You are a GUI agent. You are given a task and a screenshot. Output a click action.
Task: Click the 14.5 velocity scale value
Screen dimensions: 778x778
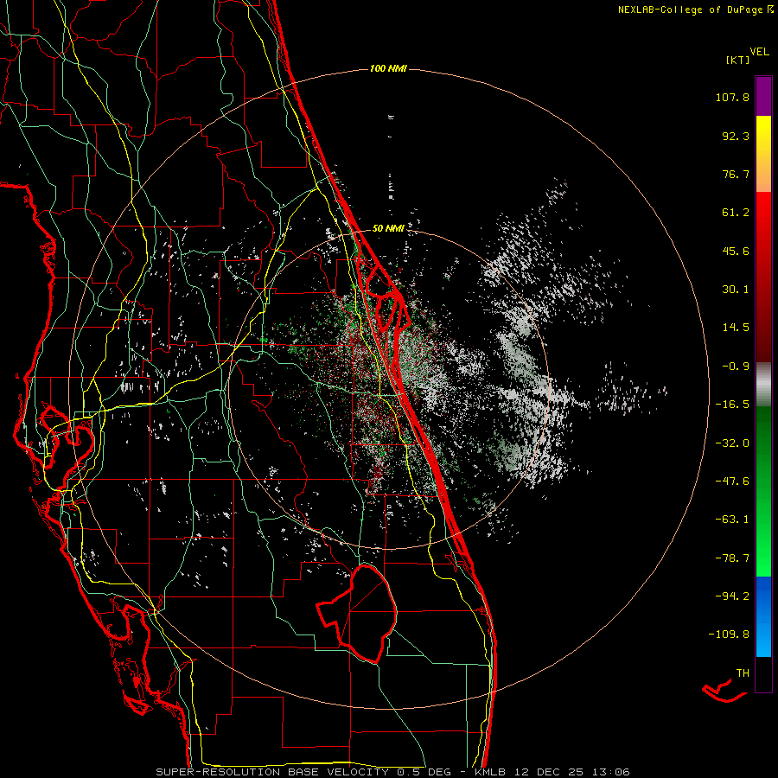(736, 328)
